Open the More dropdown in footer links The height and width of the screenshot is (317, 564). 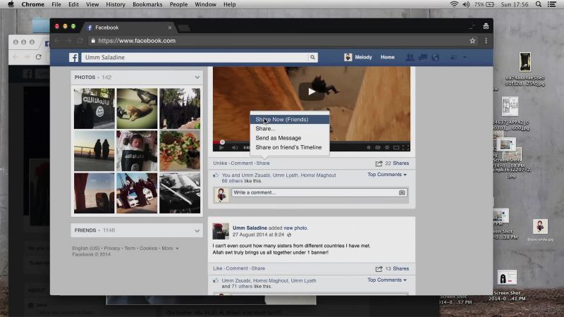[x=170, y=249]
